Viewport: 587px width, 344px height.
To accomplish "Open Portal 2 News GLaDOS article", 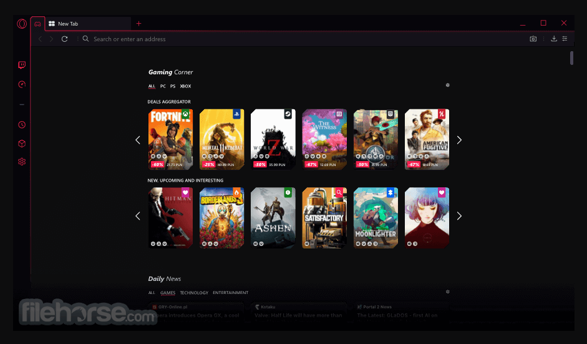I will tap(401, 313).
